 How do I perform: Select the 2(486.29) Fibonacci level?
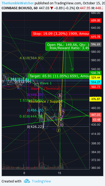35,95
